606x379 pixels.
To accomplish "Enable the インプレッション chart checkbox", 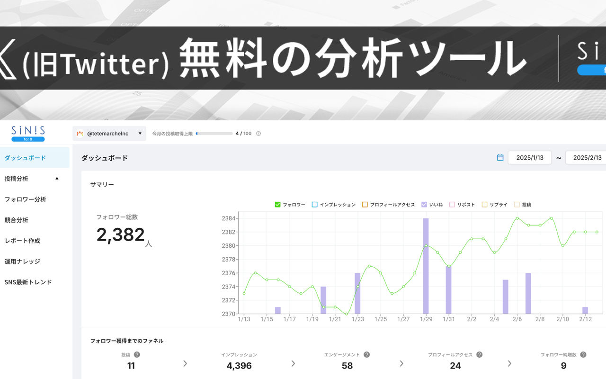I will pyautogui.click(x=315, y=205).
